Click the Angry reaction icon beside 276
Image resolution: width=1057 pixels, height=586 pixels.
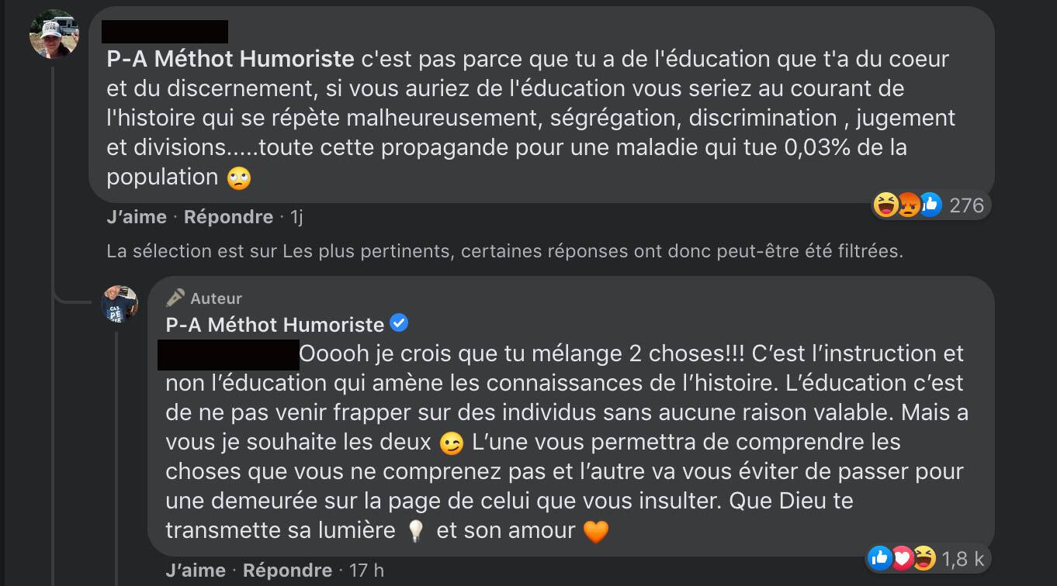908,205
